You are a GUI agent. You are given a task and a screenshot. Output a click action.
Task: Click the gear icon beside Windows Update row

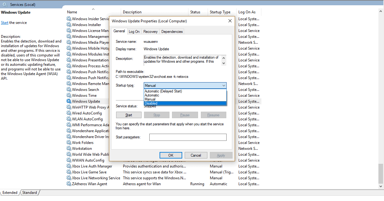pos(69,101)
